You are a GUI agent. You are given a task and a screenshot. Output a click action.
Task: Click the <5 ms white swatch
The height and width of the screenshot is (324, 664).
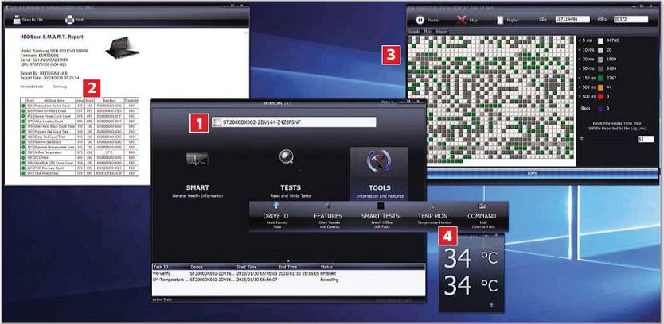coord(600,41)
